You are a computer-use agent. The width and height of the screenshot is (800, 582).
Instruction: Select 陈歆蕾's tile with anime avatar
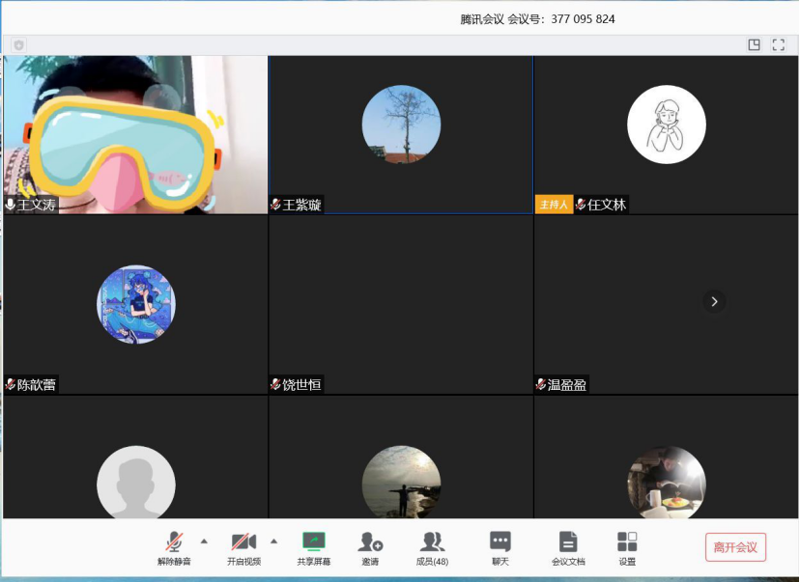point(135,304)
